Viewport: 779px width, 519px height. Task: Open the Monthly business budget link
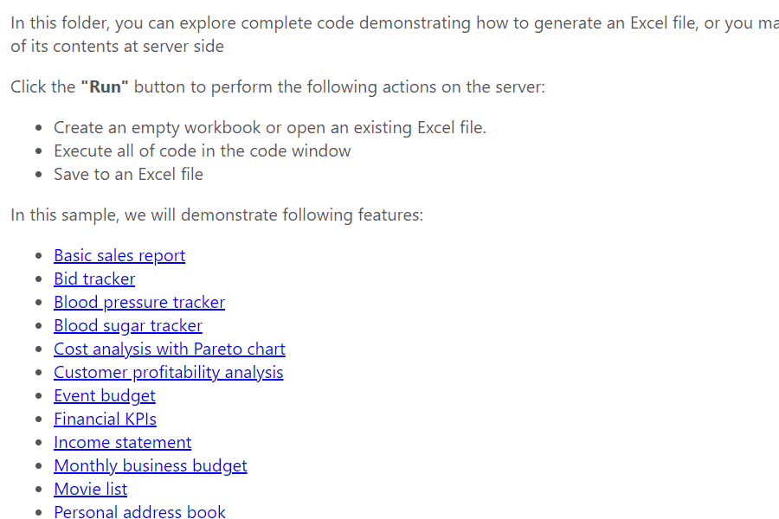(151, 465)
